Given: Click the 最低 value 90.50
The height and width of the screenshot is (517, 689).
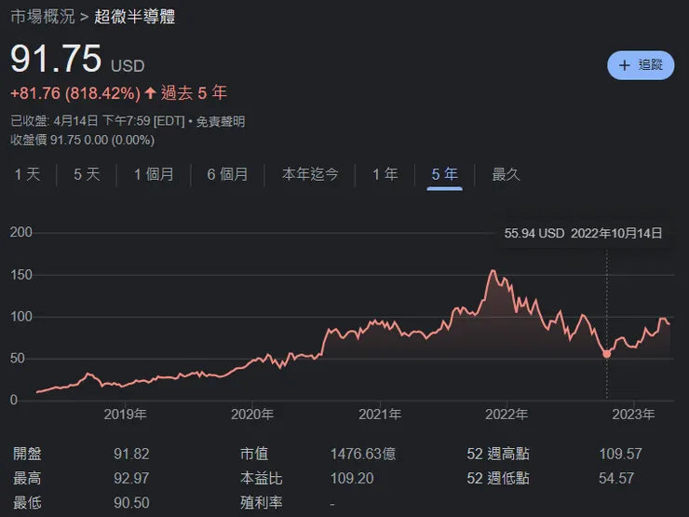Looking at the screenshot, I should tap(131, 502).
